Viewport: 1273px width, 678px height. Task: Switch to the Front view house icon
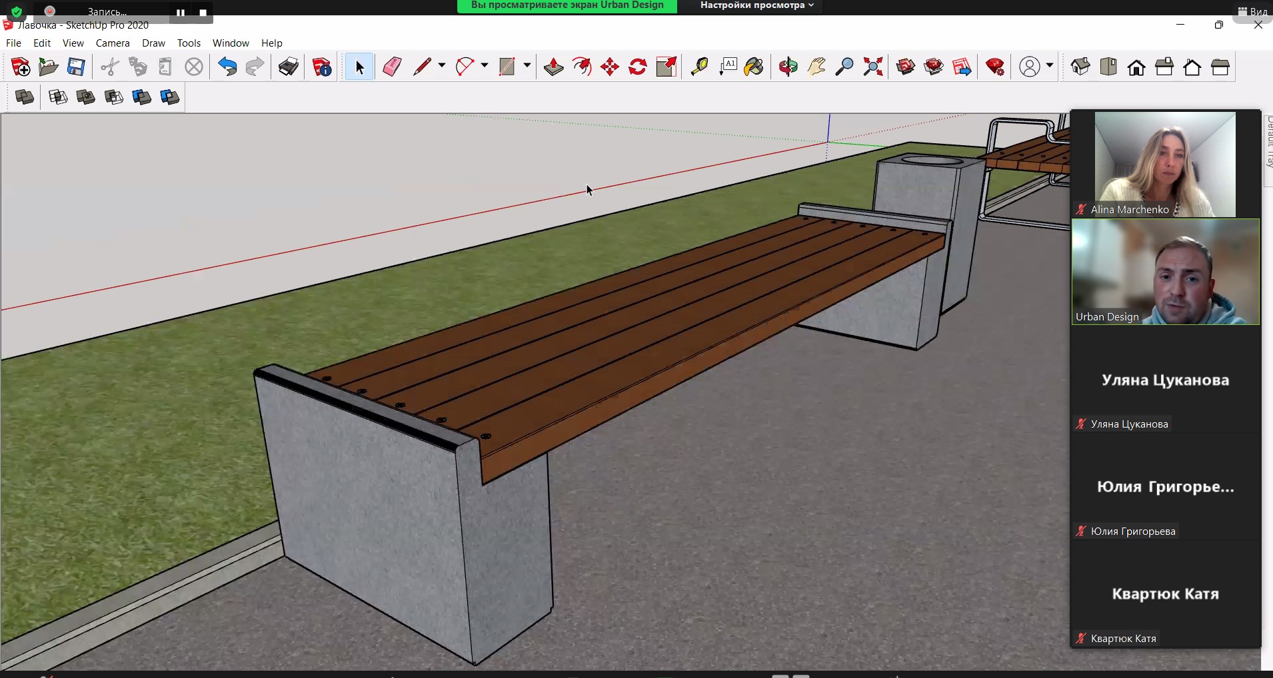pyautogui.click(x=1136, y=67)
